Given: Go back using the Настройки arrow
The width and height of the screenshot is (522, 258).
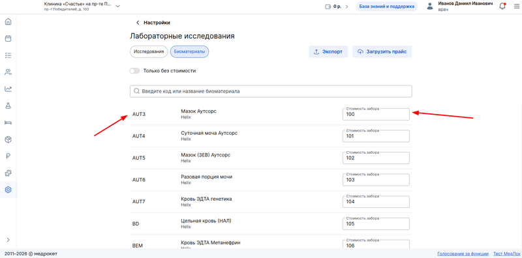Looking at the screenshot, I should click(x=138, y=23).
